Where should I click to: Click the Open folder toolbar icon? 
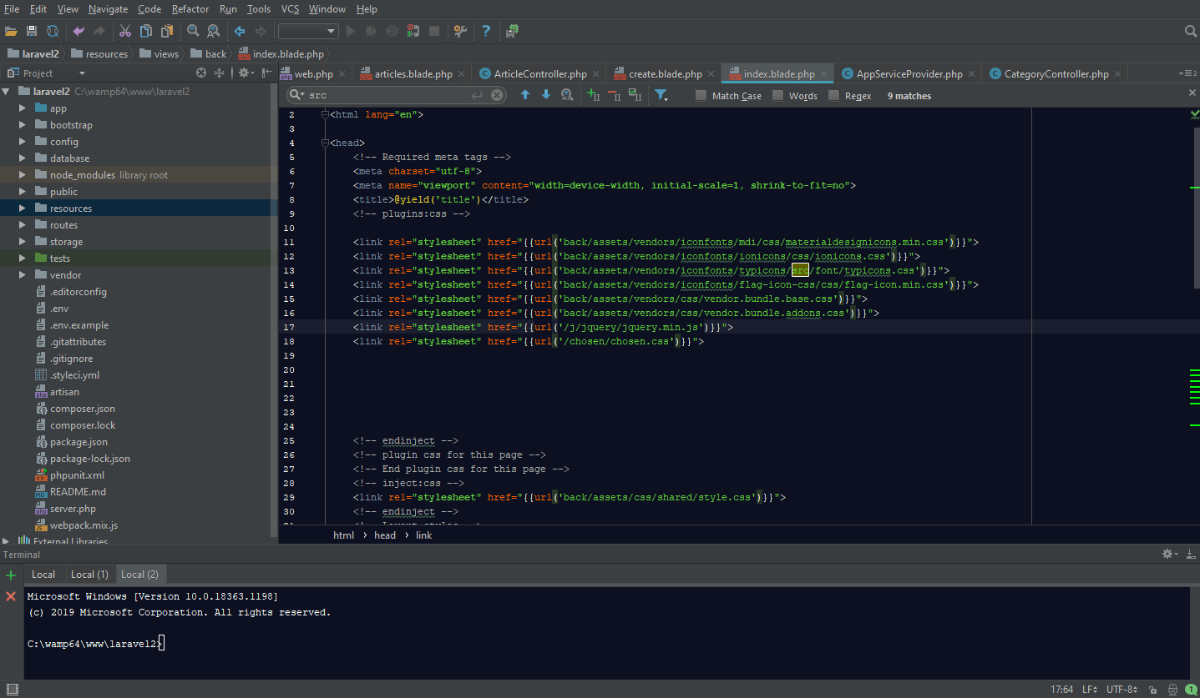[x=11, y=31]
